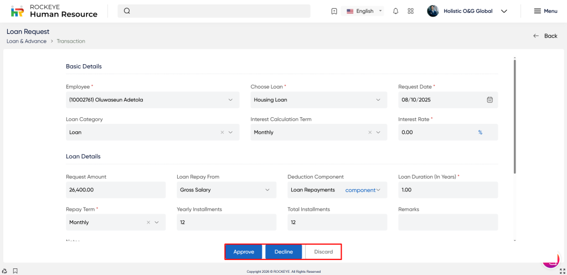This screenshot has height=275, width=567.
Task: Open the bookmark icon in top bar
Action: (x=334, y=11)
